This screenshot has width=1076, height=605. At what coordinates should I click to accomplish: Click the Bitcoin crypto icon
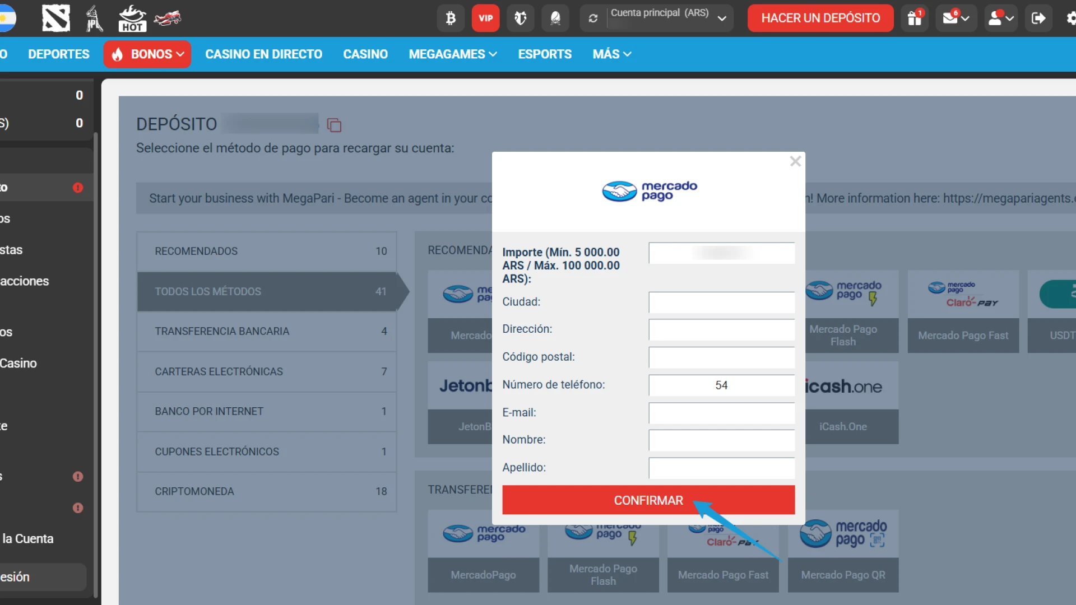click(x=451, y=18)
